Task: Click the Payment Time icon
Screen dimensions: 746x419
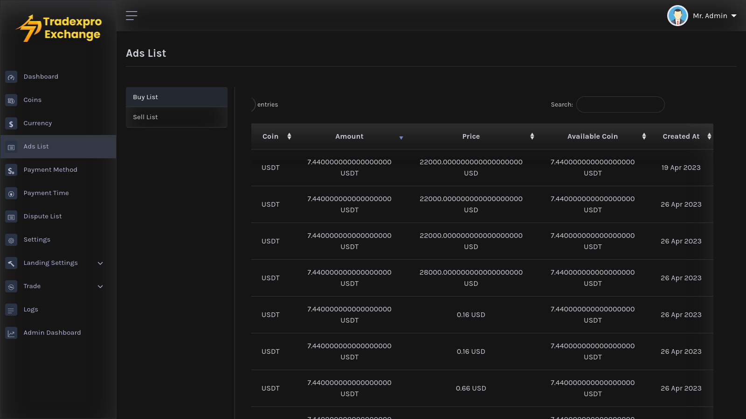Action: click(x=11, y=193)
